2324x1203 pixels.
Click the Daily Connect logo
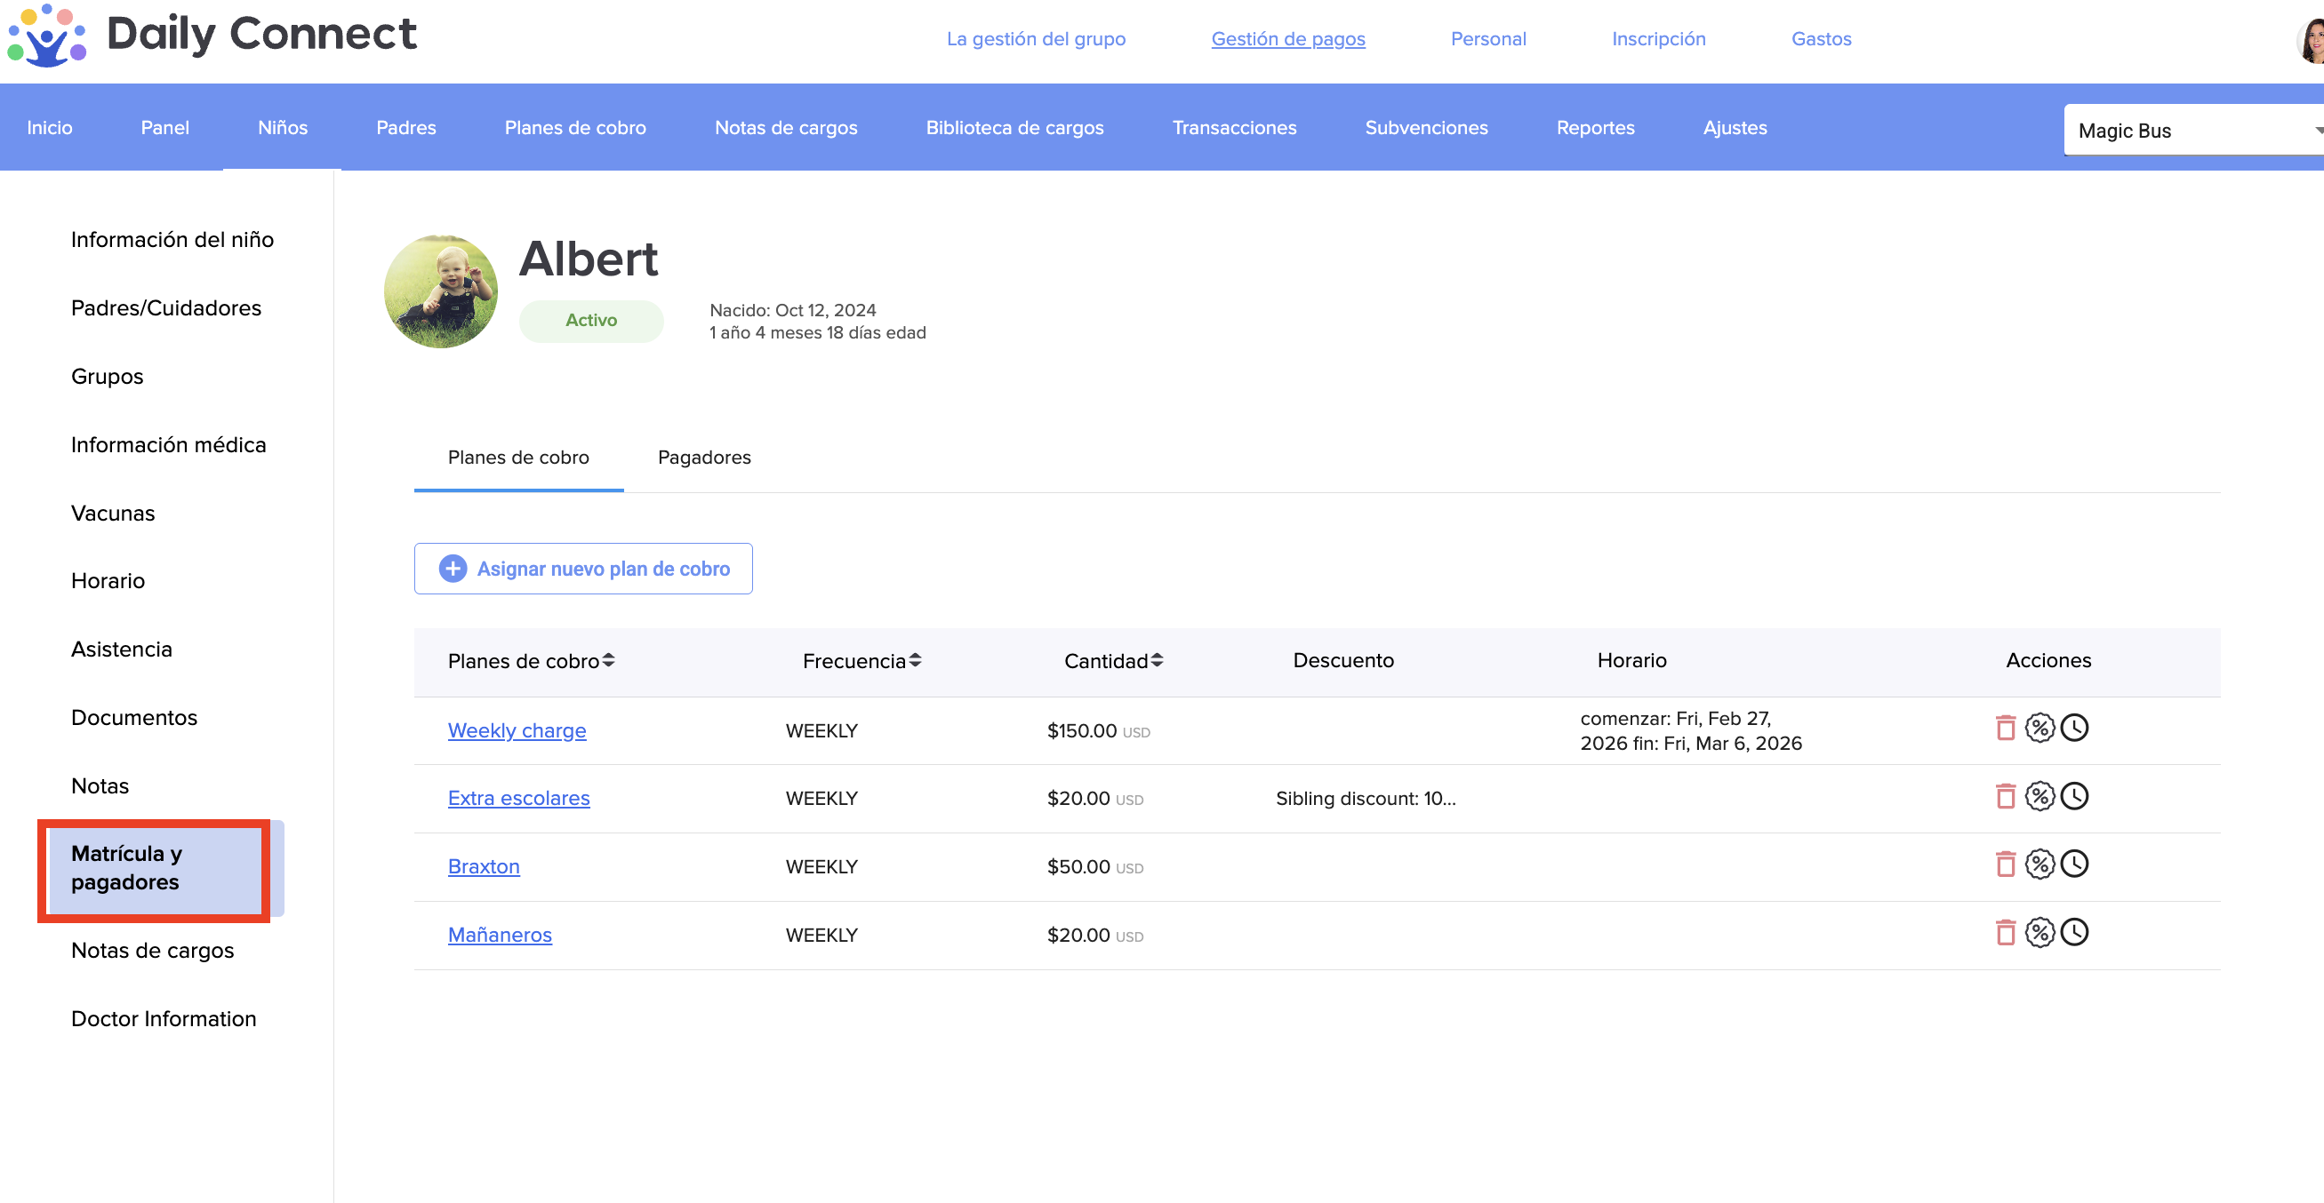click(212, 36)
